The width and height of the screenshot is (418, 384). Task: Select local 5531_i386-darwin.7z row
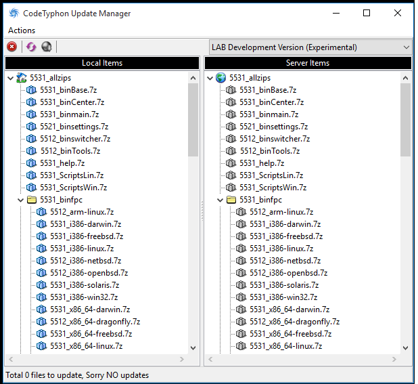pyautogui.click(x=86, y=224)
